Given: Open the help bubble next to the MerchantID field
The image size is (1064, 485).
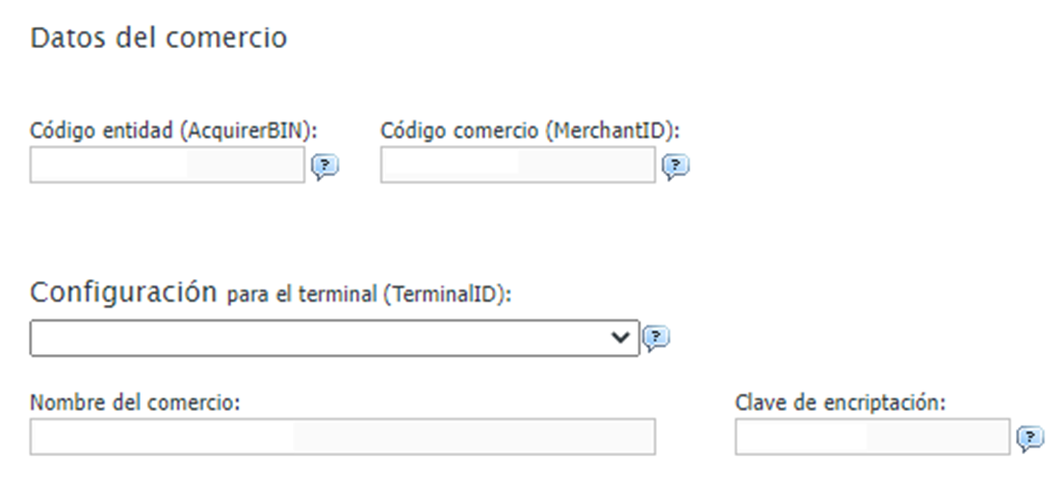Looking at the screenshot, I should [x=676, y=167].
